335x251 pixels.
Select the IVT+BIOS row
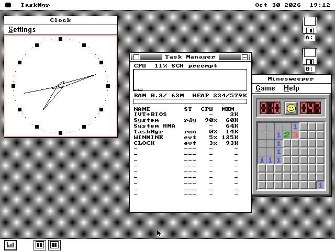(186, 115)
